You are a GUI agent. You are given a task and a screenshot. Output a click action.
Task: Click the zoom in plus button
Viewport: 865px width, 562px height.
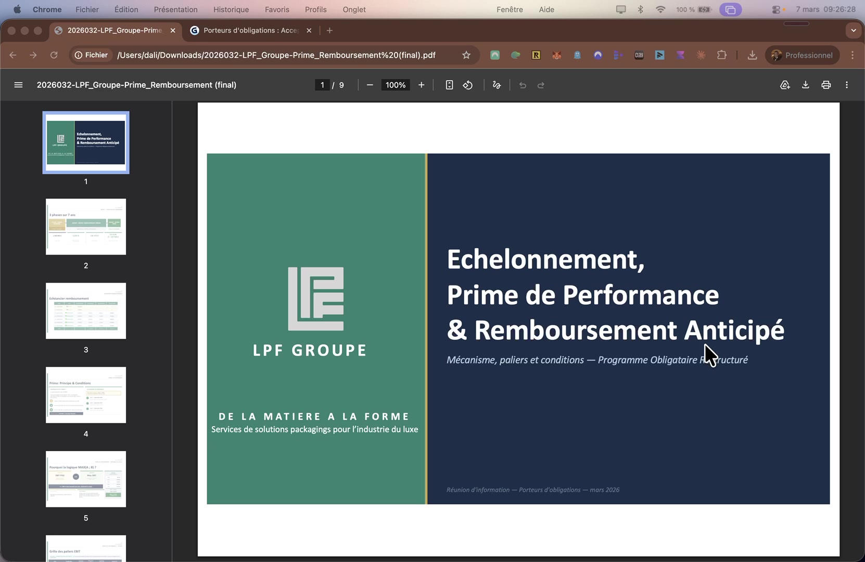[421, 85]
